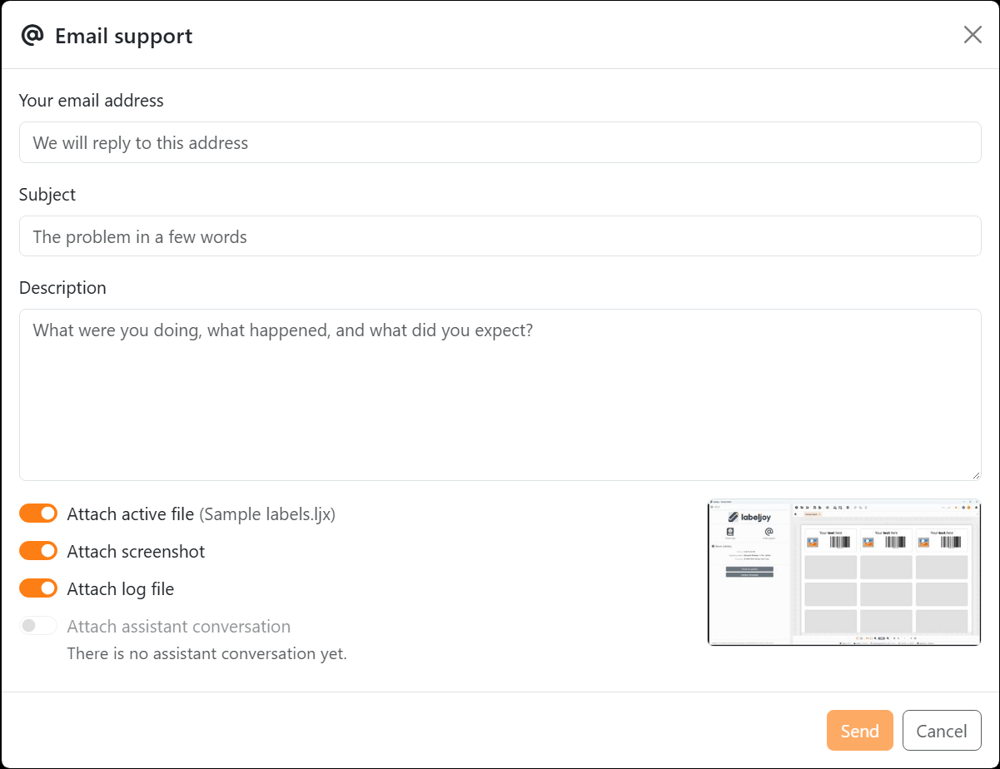Screen dimensions: 1000x769
Task: Click the Attach assistant conversation switch
Action: (x=38, y=626)
